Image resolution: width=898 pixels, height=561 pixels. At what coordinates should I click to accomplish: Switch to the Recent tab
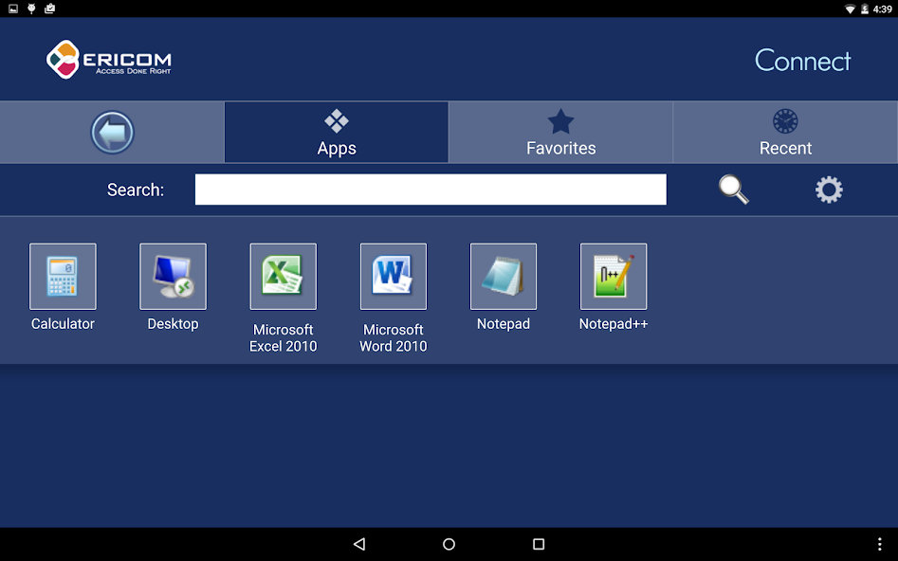785,133
